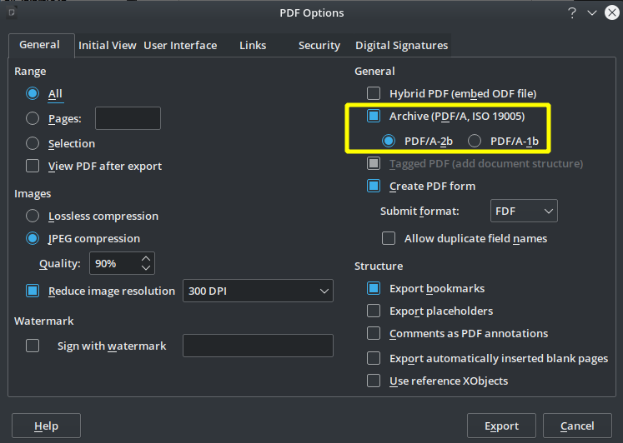Choose Lossless compression radio option
Viewport: 623px width, 443px height.
(x=33, y=216)
